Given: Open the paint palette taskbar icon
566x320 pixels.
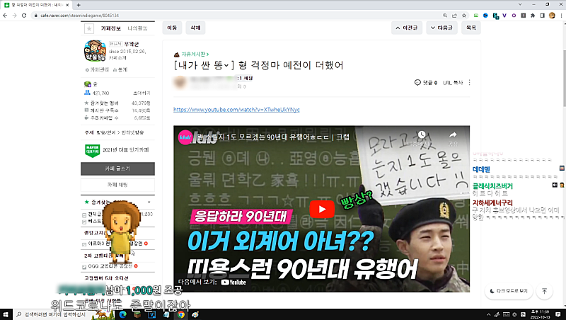Looking at the screenshot, I should (195, 314).
